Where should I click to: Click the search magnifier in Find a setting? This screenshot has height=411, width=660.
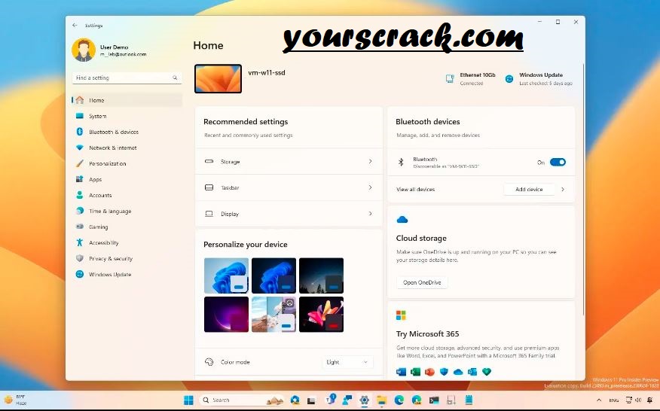(x=175, y=78)
